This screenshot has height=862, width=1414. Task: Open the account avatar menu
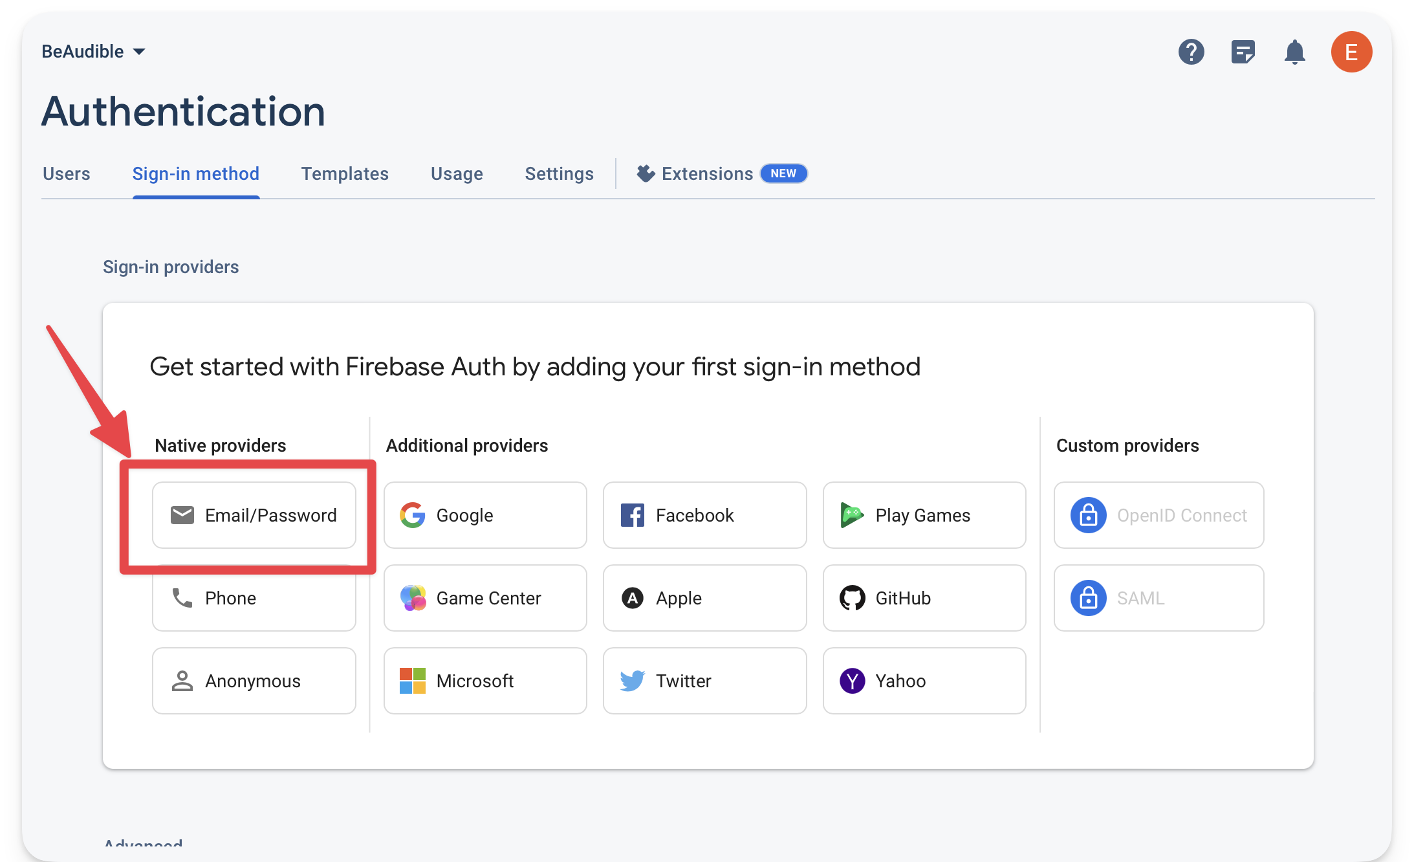pos(1351,52)
